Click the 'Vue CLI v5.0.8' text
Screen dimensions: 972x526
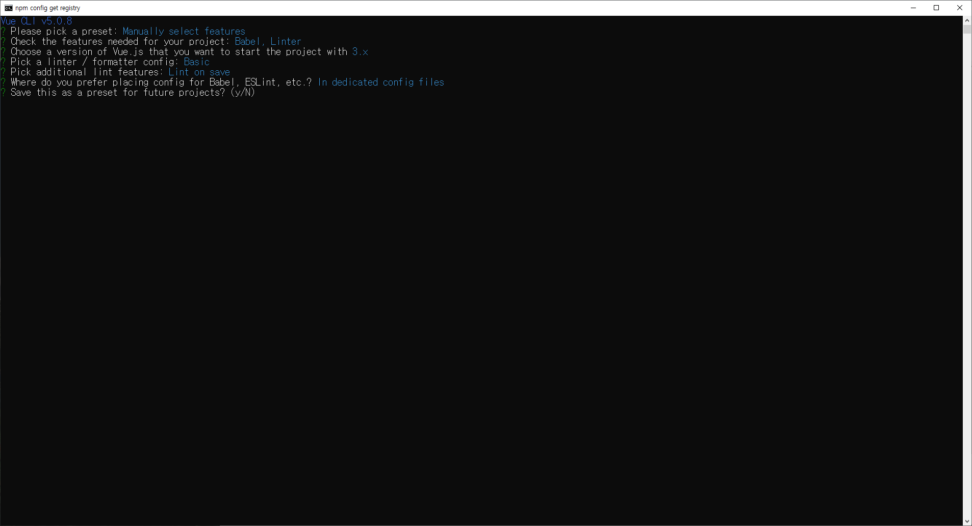click(37, 21)
